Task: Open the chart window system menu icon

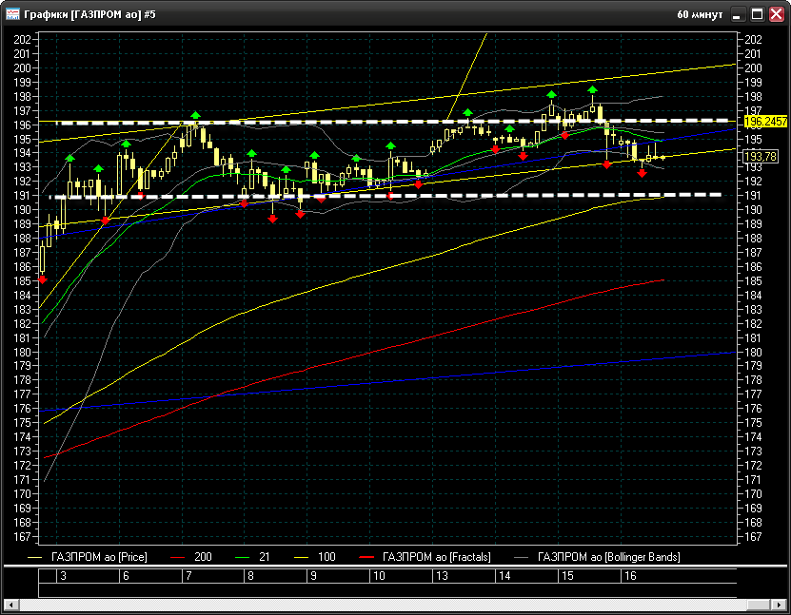Action: [x=12, y=14]
